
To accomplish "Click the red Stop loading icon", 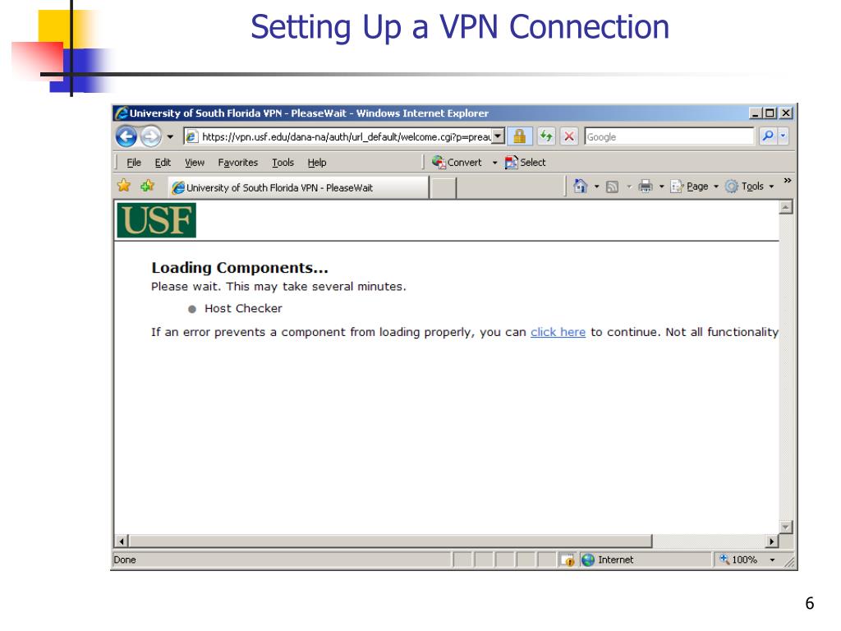I will [x=569, y=136].
